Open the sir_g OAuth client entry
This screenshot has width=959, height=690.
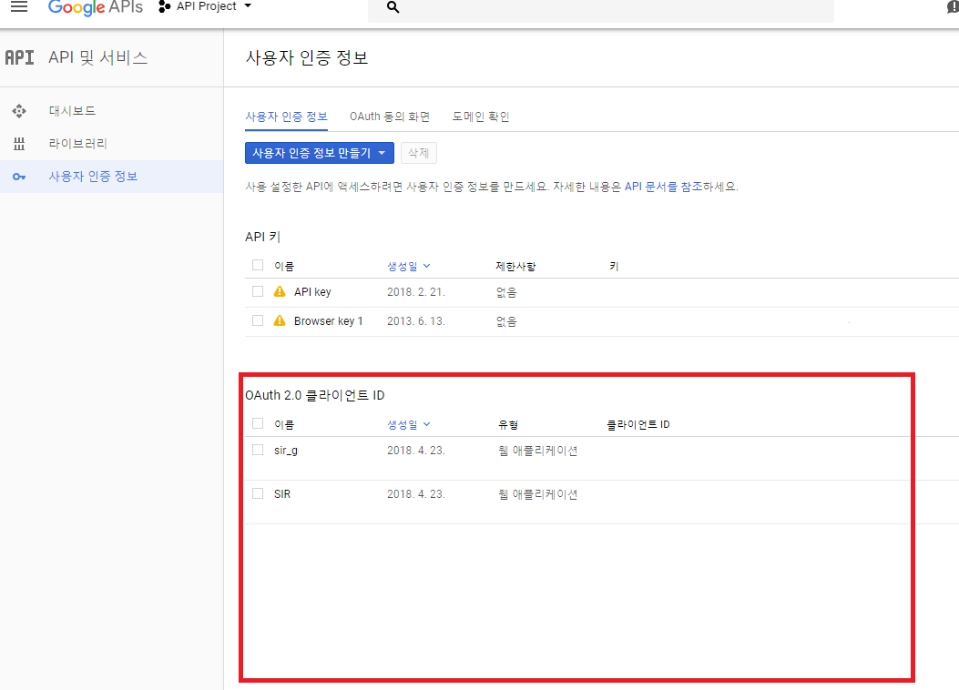(x=286, y=451)
